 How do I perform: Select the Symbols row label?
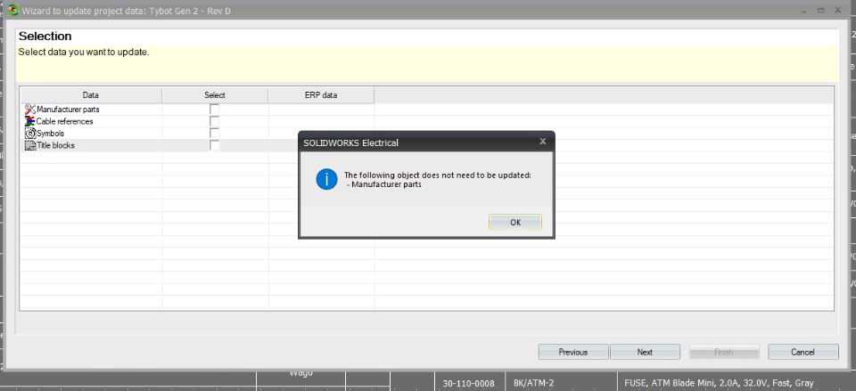50,134
